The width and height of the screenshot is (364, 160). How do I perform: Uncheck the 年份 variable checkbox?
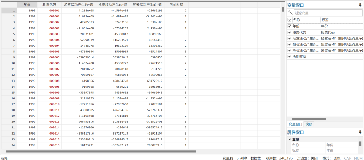pos(289,26)
